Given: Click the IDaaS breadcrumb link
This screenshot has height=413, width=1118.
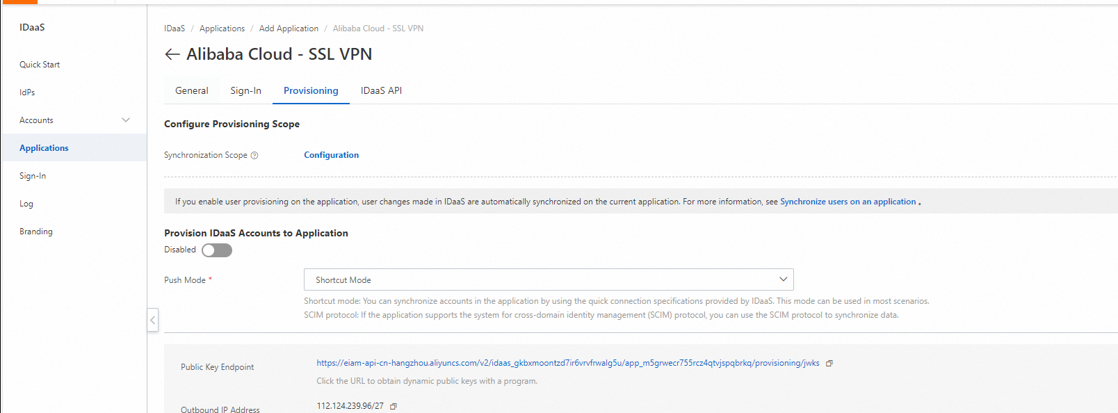Looking at the screenshot, I should (175, 29).
